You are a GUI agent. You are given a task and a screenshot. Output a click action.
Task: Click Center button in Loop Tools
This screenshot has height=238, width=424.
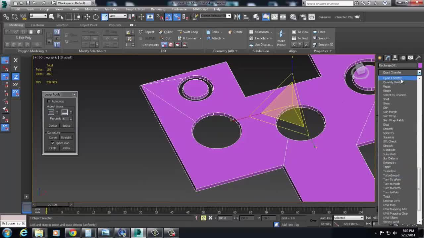coord(53,126)
